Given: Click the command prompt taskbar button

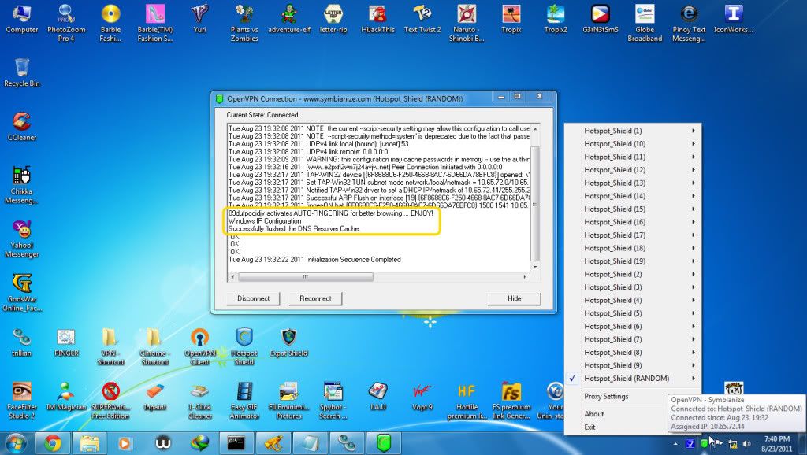Looking at the screenshot, I should pyautogui.click(x=236, y=443).
